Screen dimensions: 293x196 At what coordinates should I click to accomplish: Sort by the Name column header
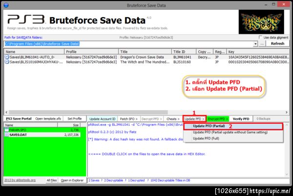pos(34,52)
